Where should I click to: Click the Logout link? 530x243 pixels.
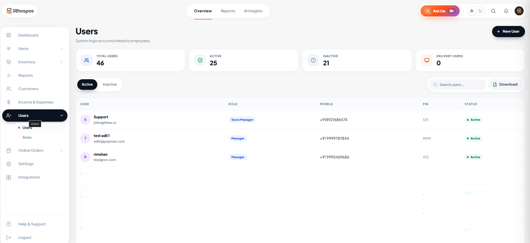click(25, 237)
